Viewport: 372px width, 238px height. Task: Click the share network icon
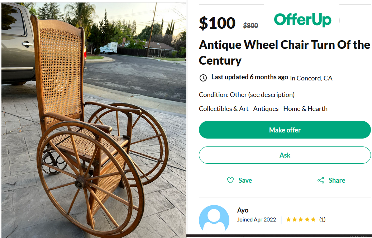pyautogui.click(x=321, y=180)
